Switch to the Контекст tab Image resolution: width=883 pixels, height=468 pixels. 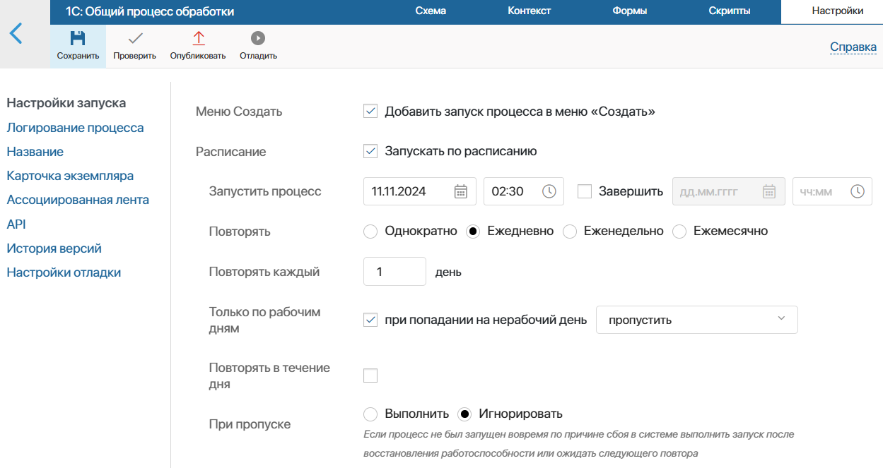tap(529, 11)
